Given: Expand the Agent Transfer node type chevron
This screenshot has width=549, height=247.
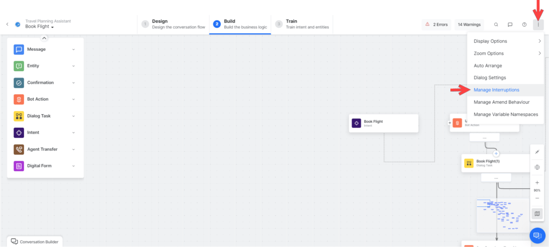Looking at the screenshot, I should coord(73,150).
